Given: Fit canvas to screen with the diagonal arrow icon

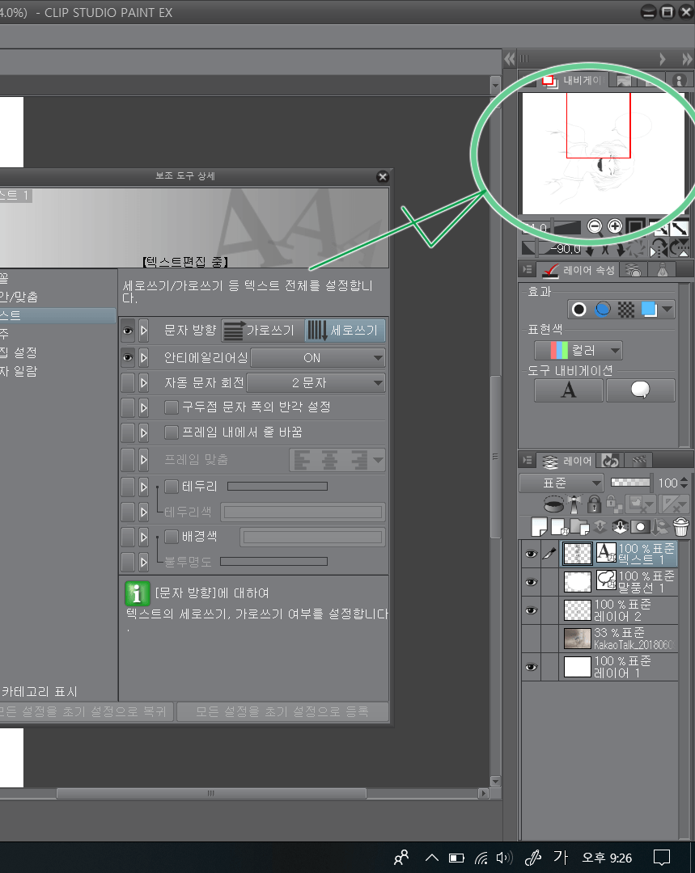Looking at the screenshot, I should 679,227.
